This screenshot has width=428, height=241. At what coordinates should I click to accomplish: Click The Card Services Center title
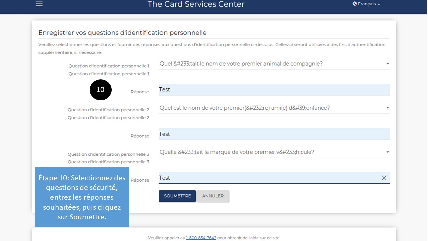(x=196, y=4)
